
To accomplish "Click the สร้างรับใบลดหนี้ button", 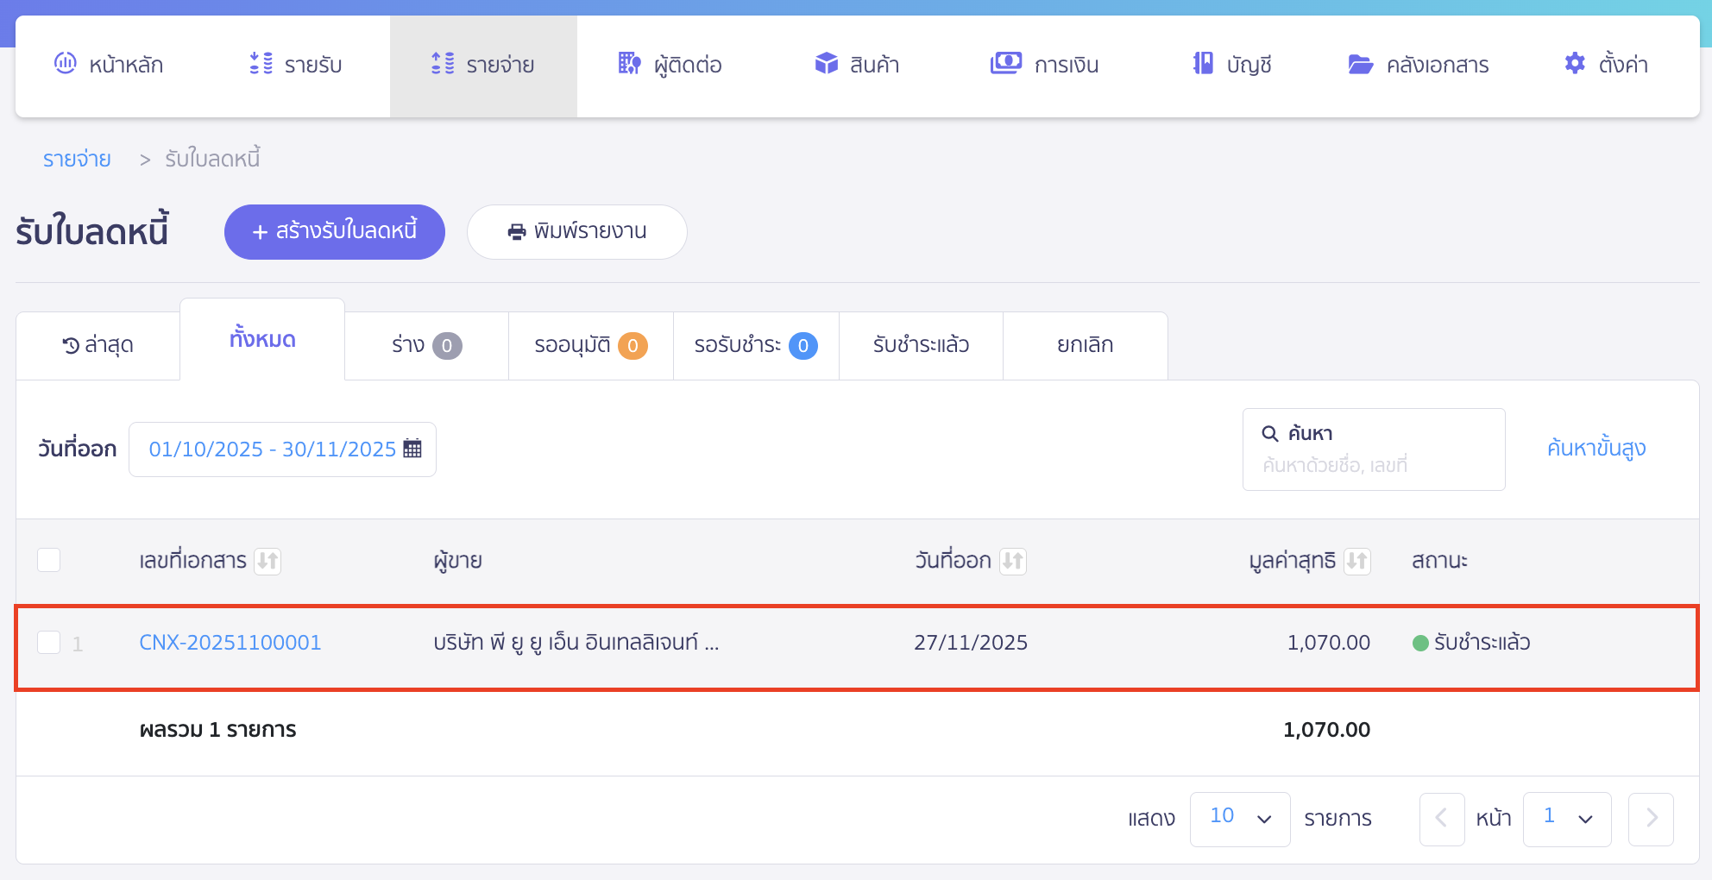I will click(335, 231).
